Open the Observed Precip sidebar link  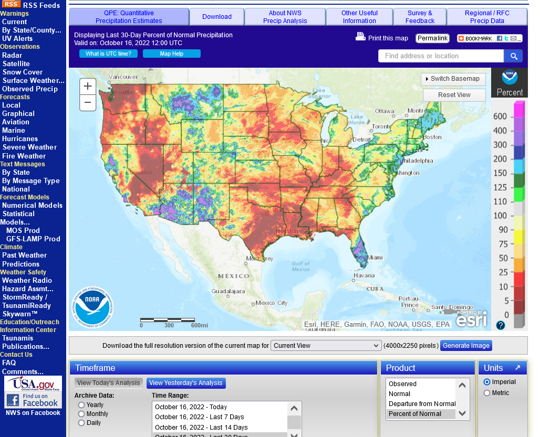click(30, 89)
